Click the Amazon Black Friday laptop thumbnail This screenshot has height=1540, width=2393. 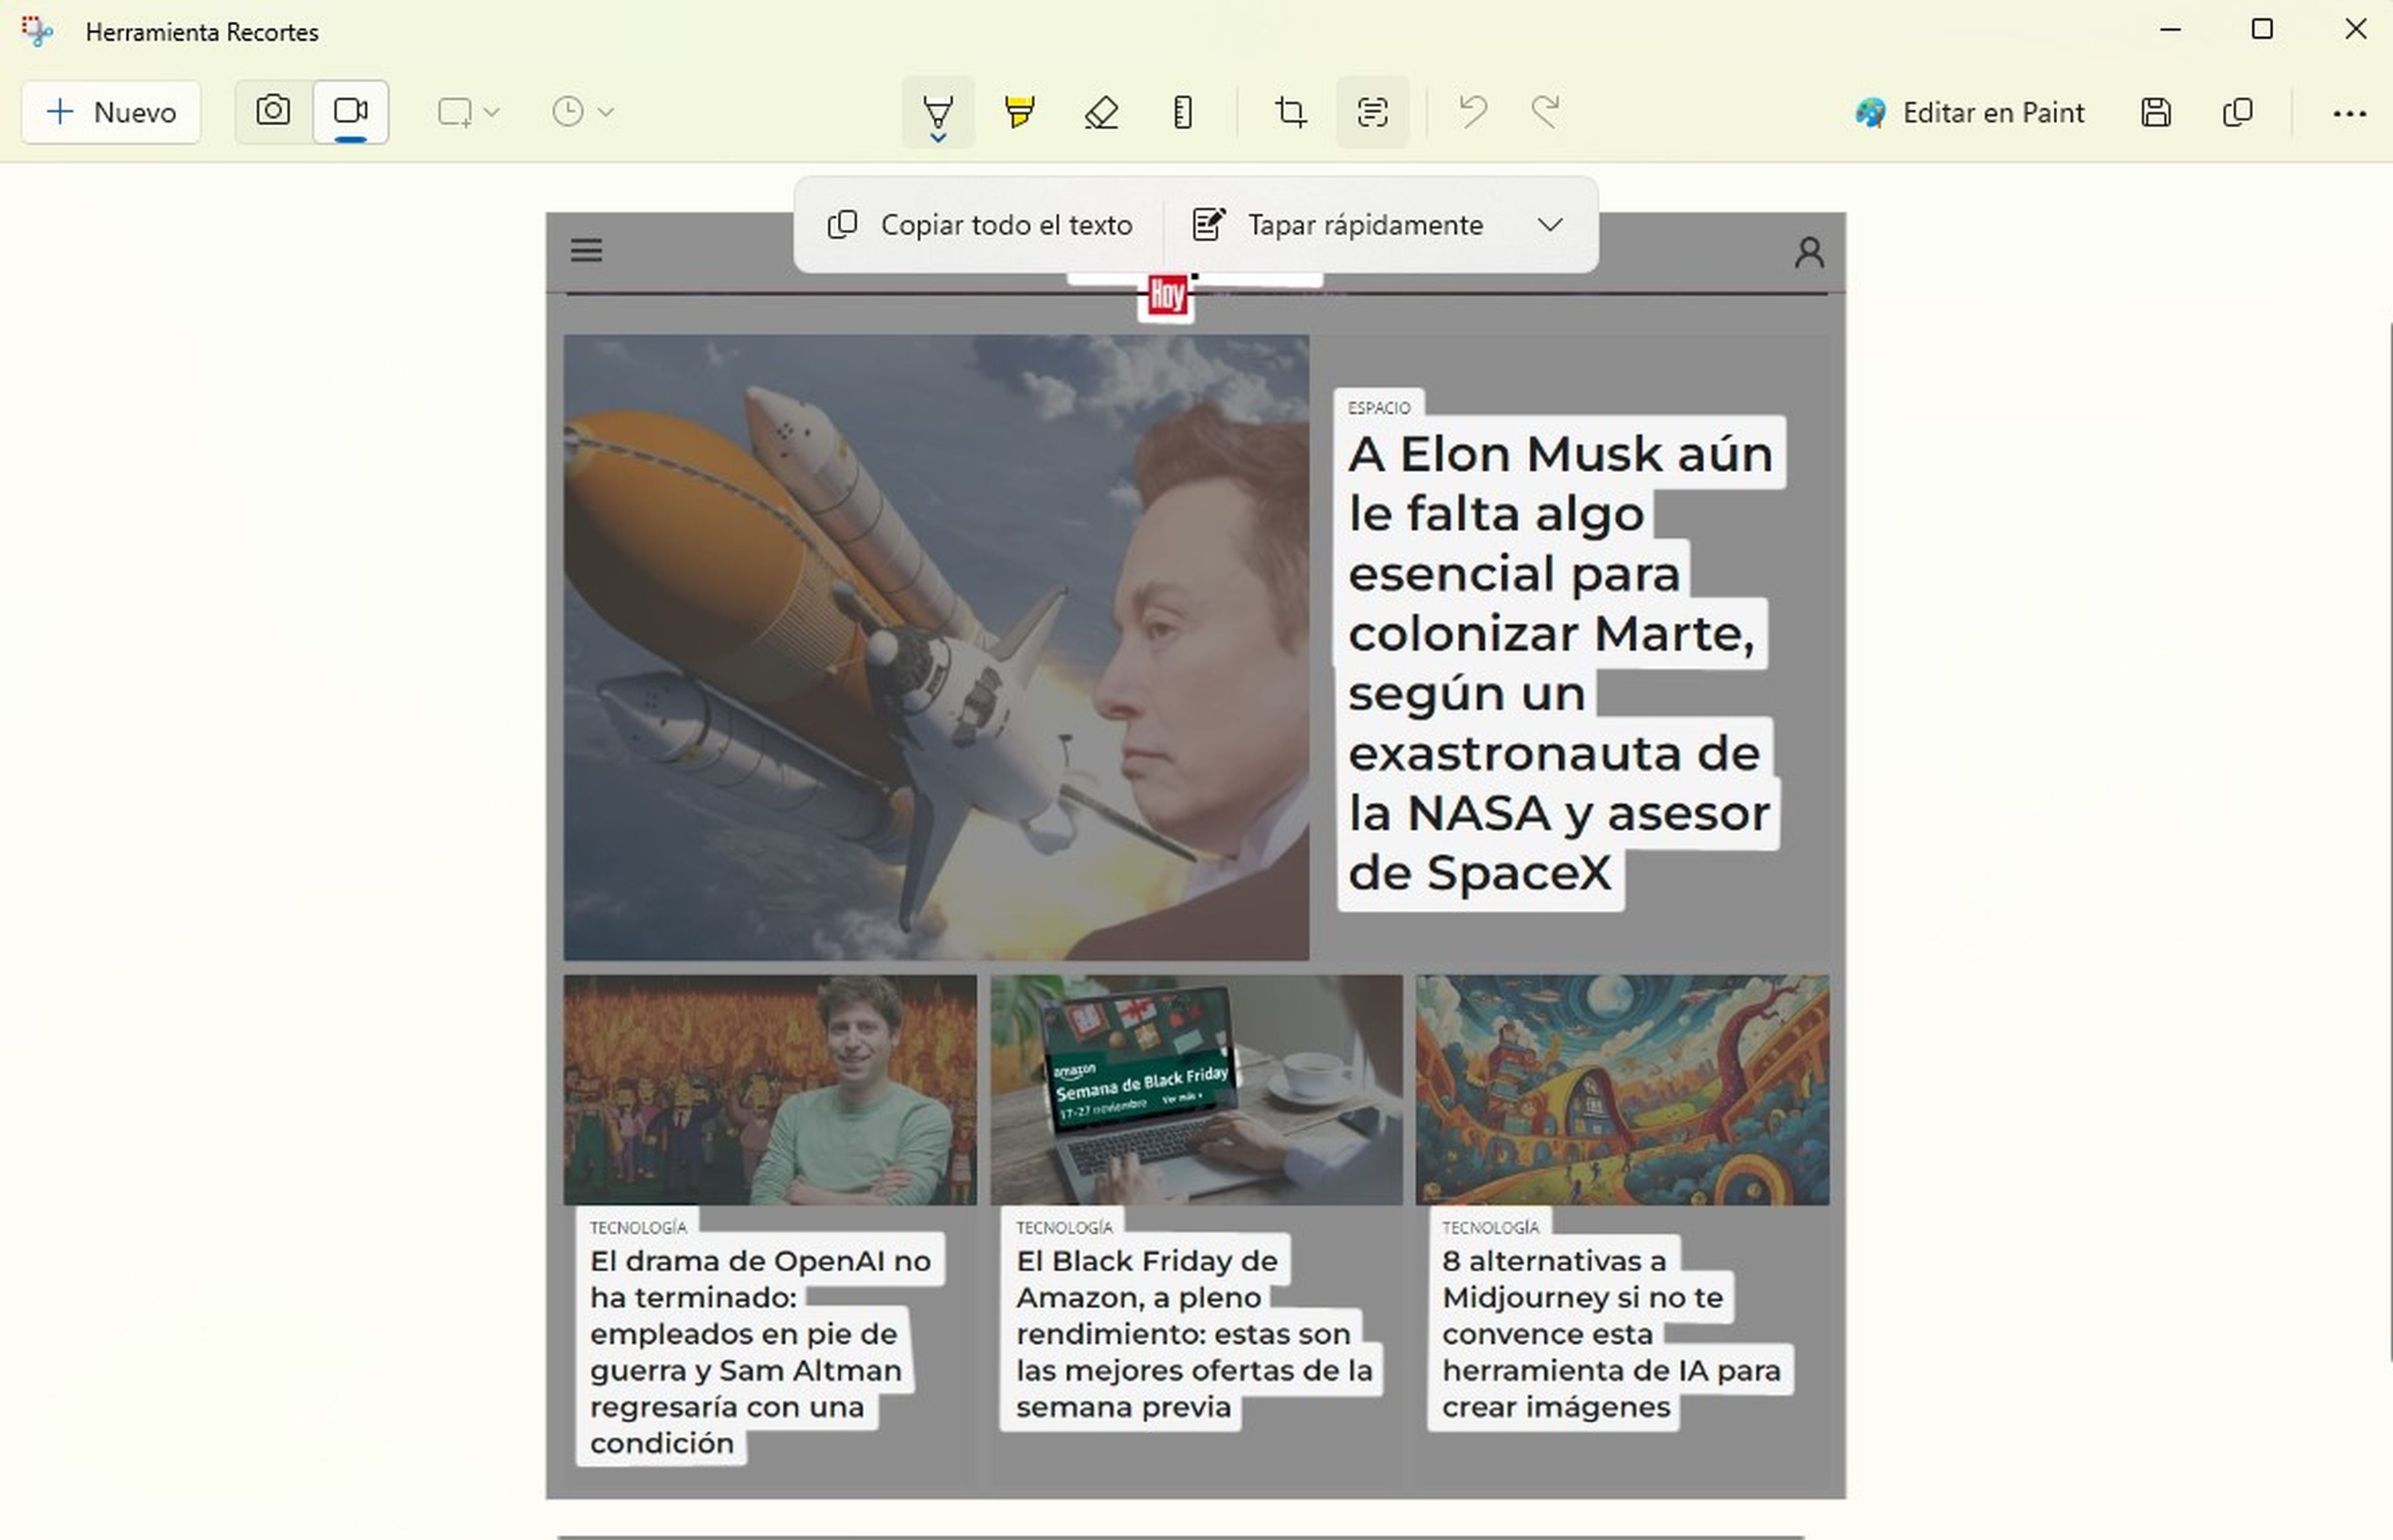tap(1196, 1090)
